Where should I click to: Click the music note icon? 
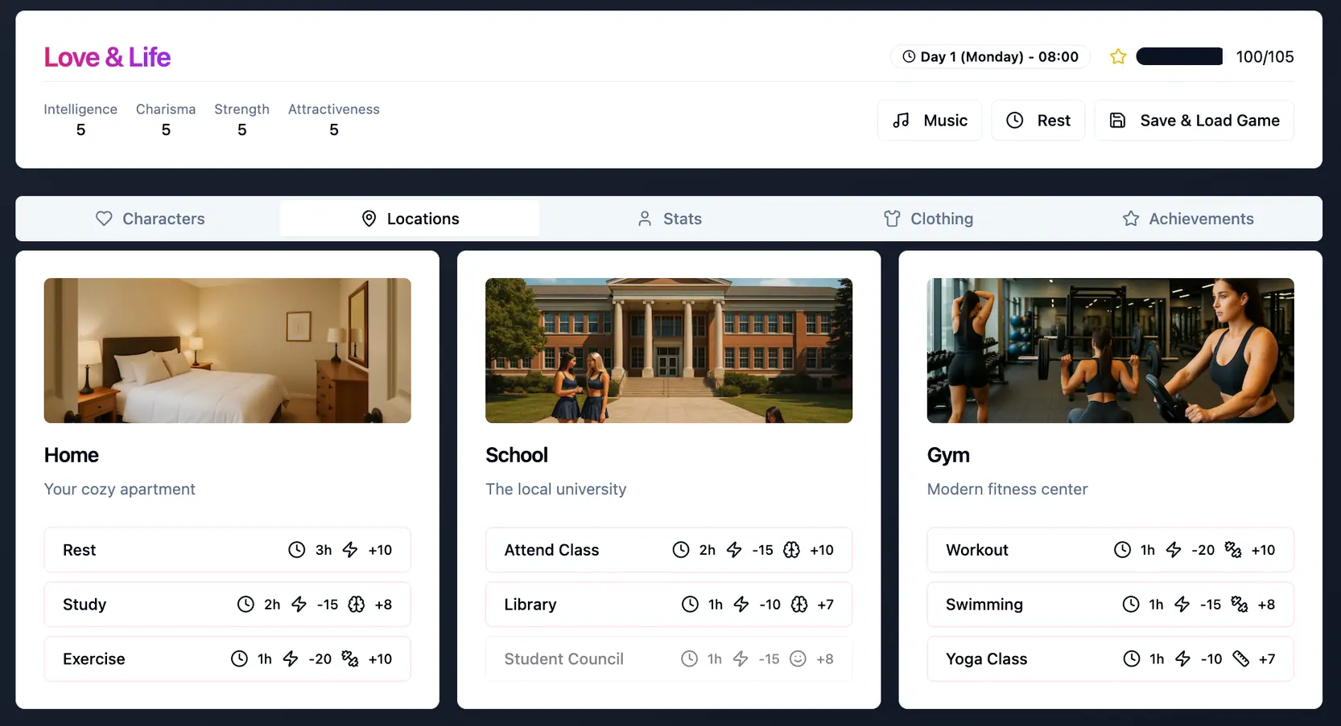coord(901,121)
